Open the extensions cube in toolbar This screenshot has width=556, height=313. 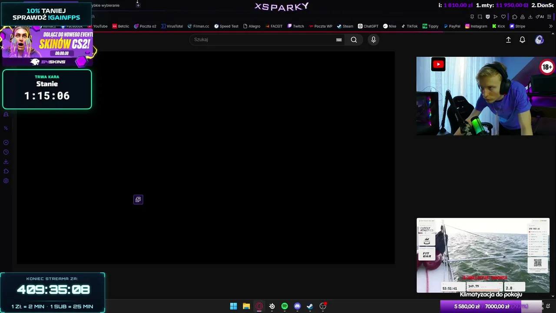(515, 17)
